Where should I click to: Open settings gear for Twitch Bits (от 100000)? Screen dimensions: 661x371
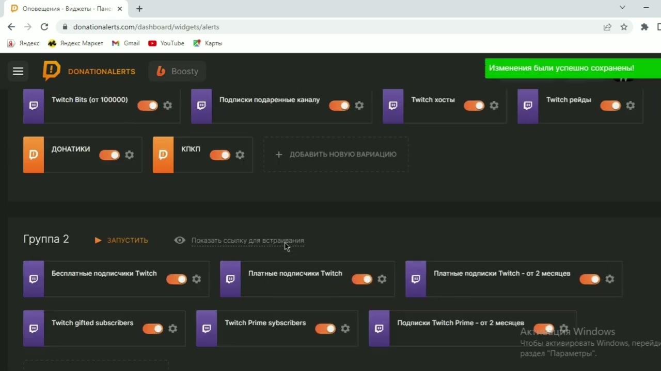(x=168, y=106)
